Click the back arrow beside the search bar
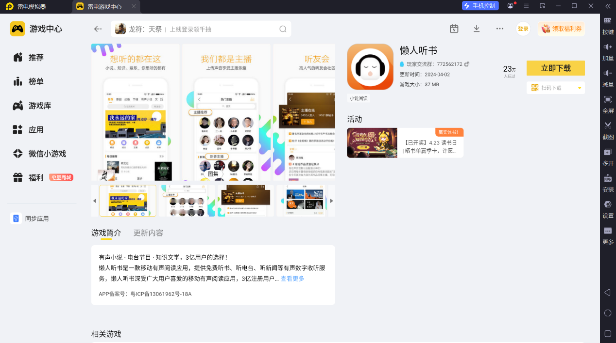The height and width of the screenshot is (343, 616). tap(98, 29)
